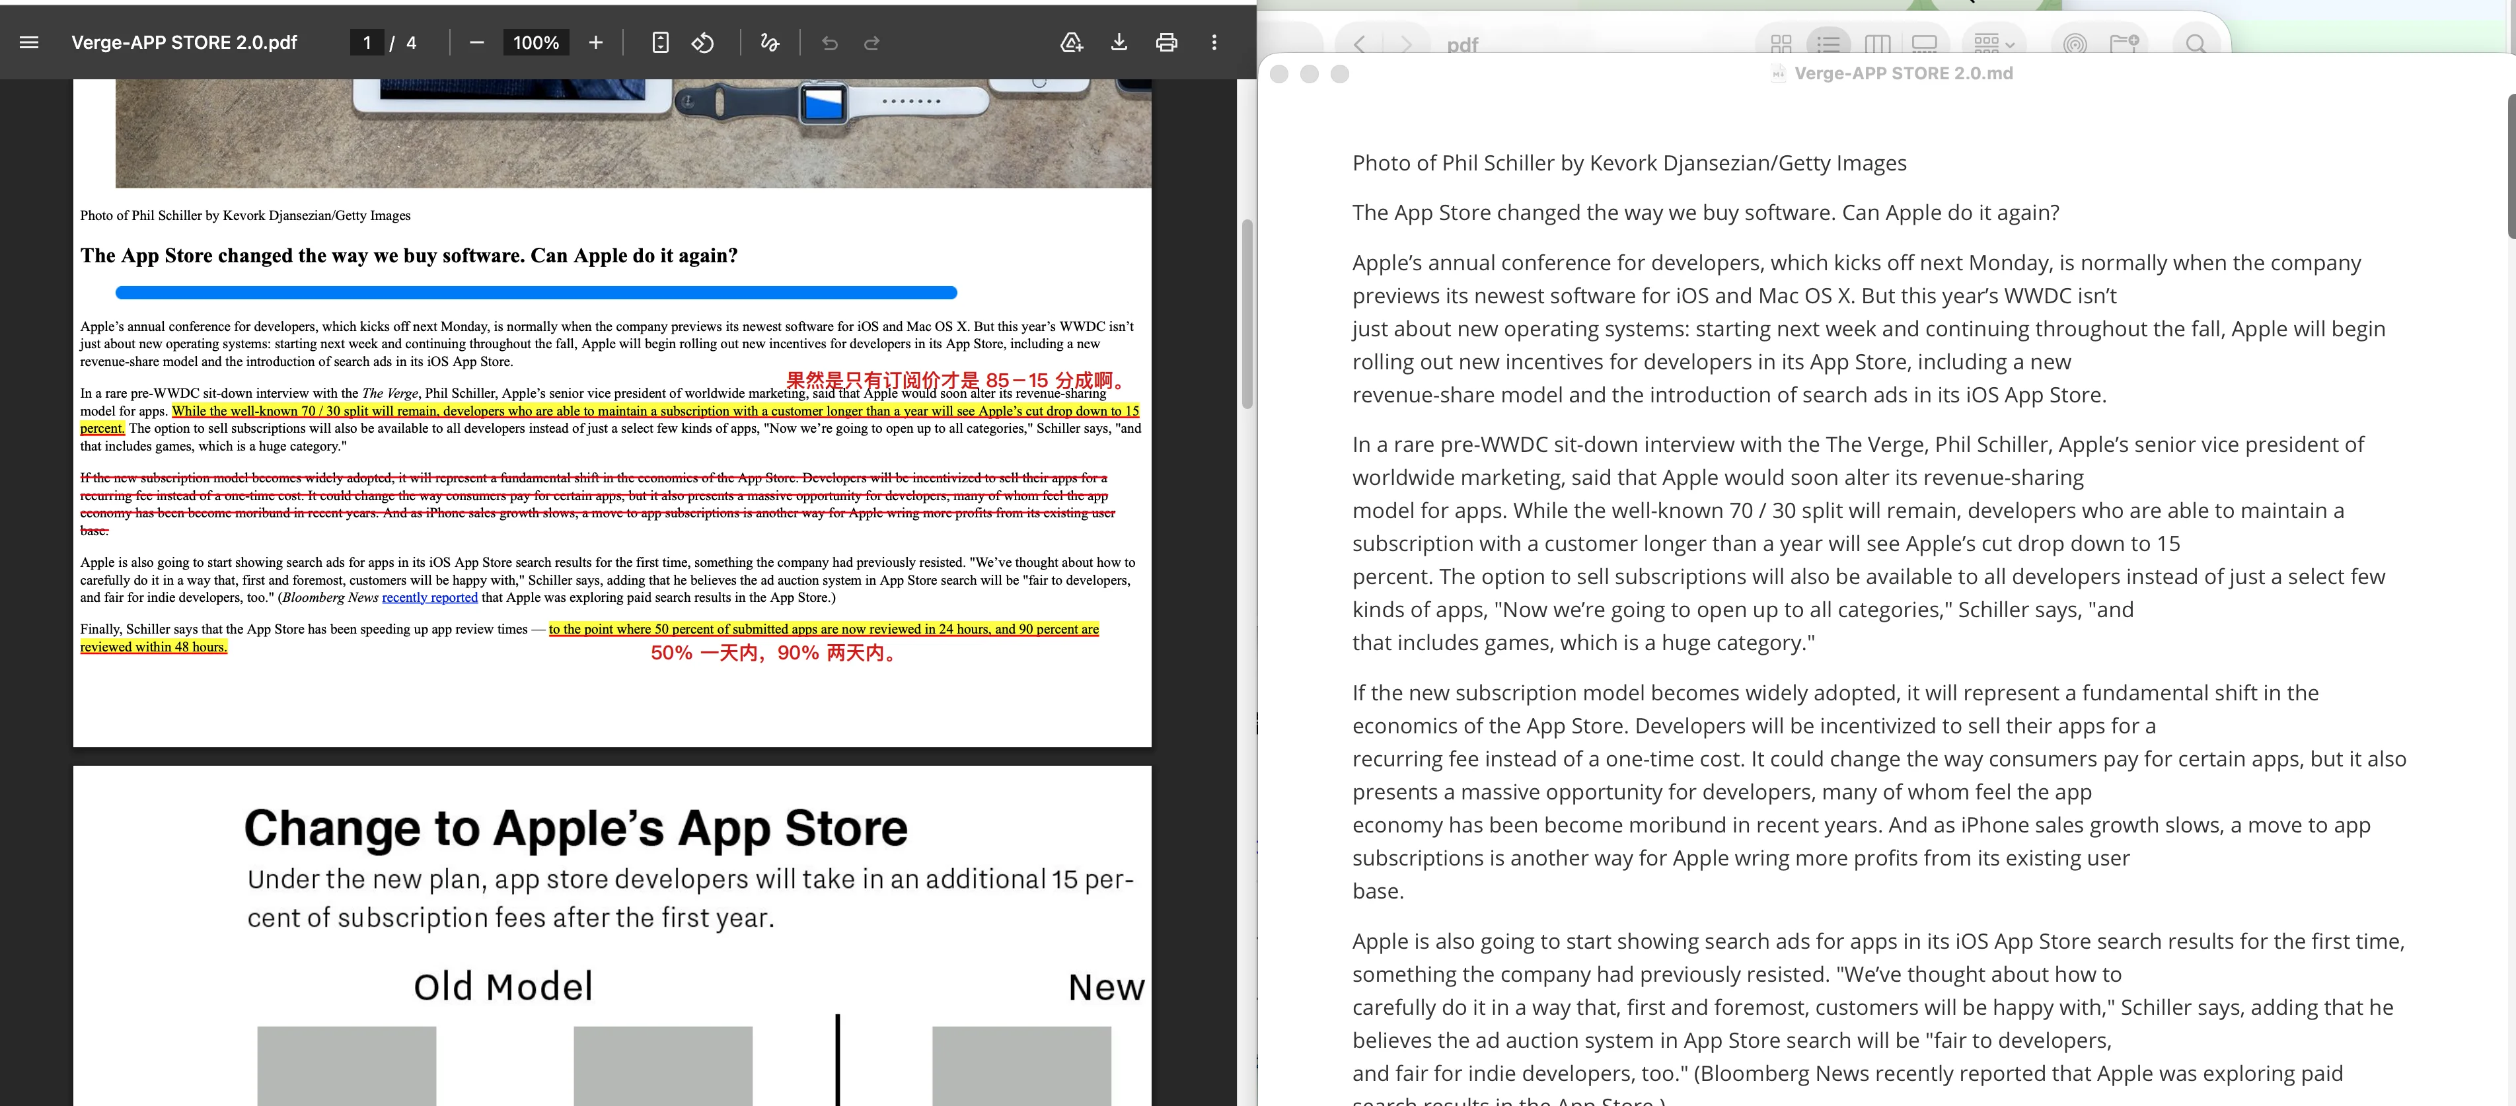Click the device photo at top of PDF
2516x1106 pixels.
633,133
